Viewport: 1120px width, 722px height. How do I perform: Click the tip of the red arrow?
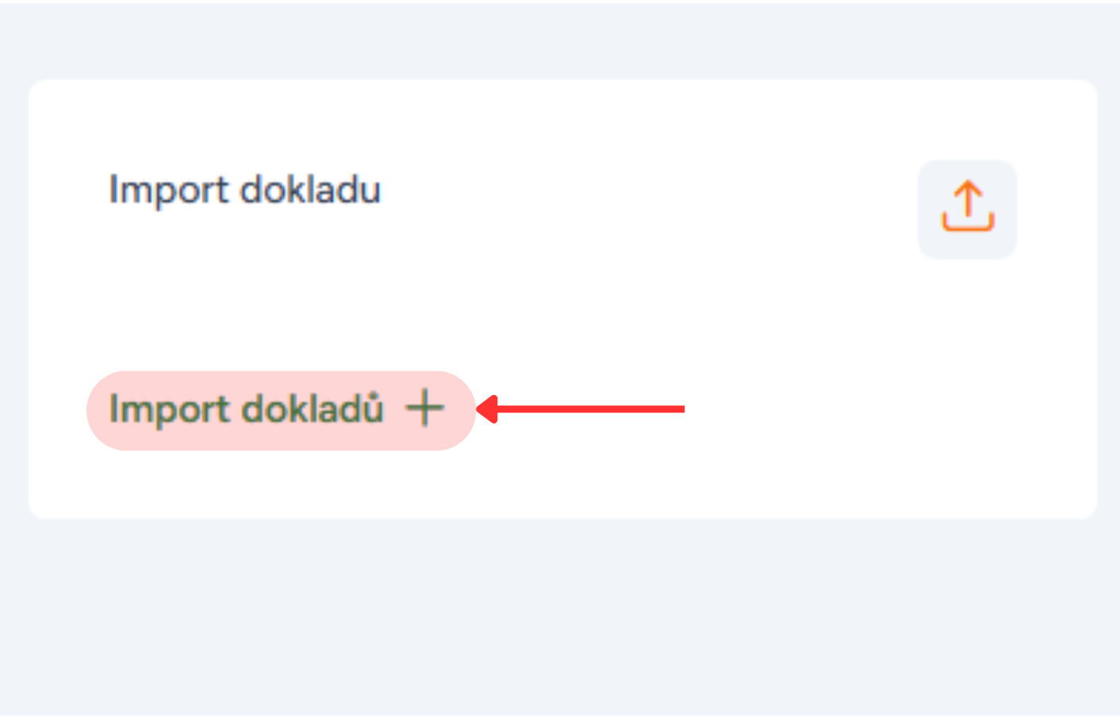click(x=479, y=409)
